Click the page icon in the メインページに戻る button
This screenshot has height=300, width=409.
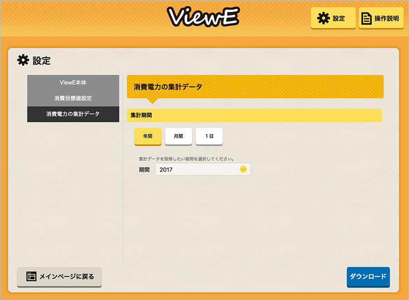click(x=31, y=276)
